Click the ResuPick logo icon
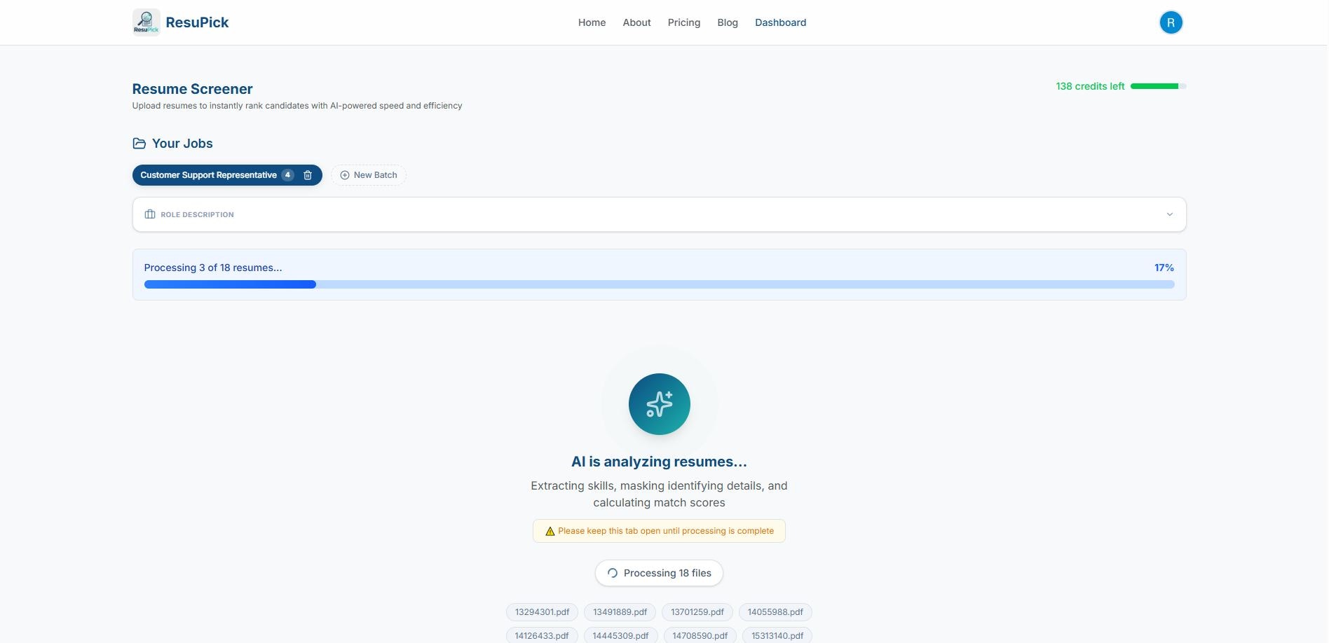 [x=146, y=22]
